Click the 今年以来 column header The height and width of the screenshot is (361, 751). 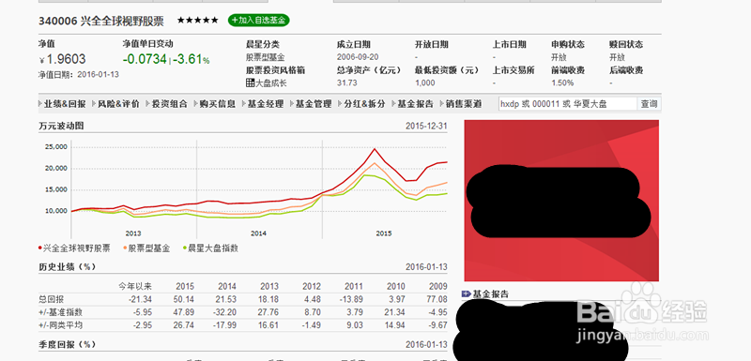point(135,287)
